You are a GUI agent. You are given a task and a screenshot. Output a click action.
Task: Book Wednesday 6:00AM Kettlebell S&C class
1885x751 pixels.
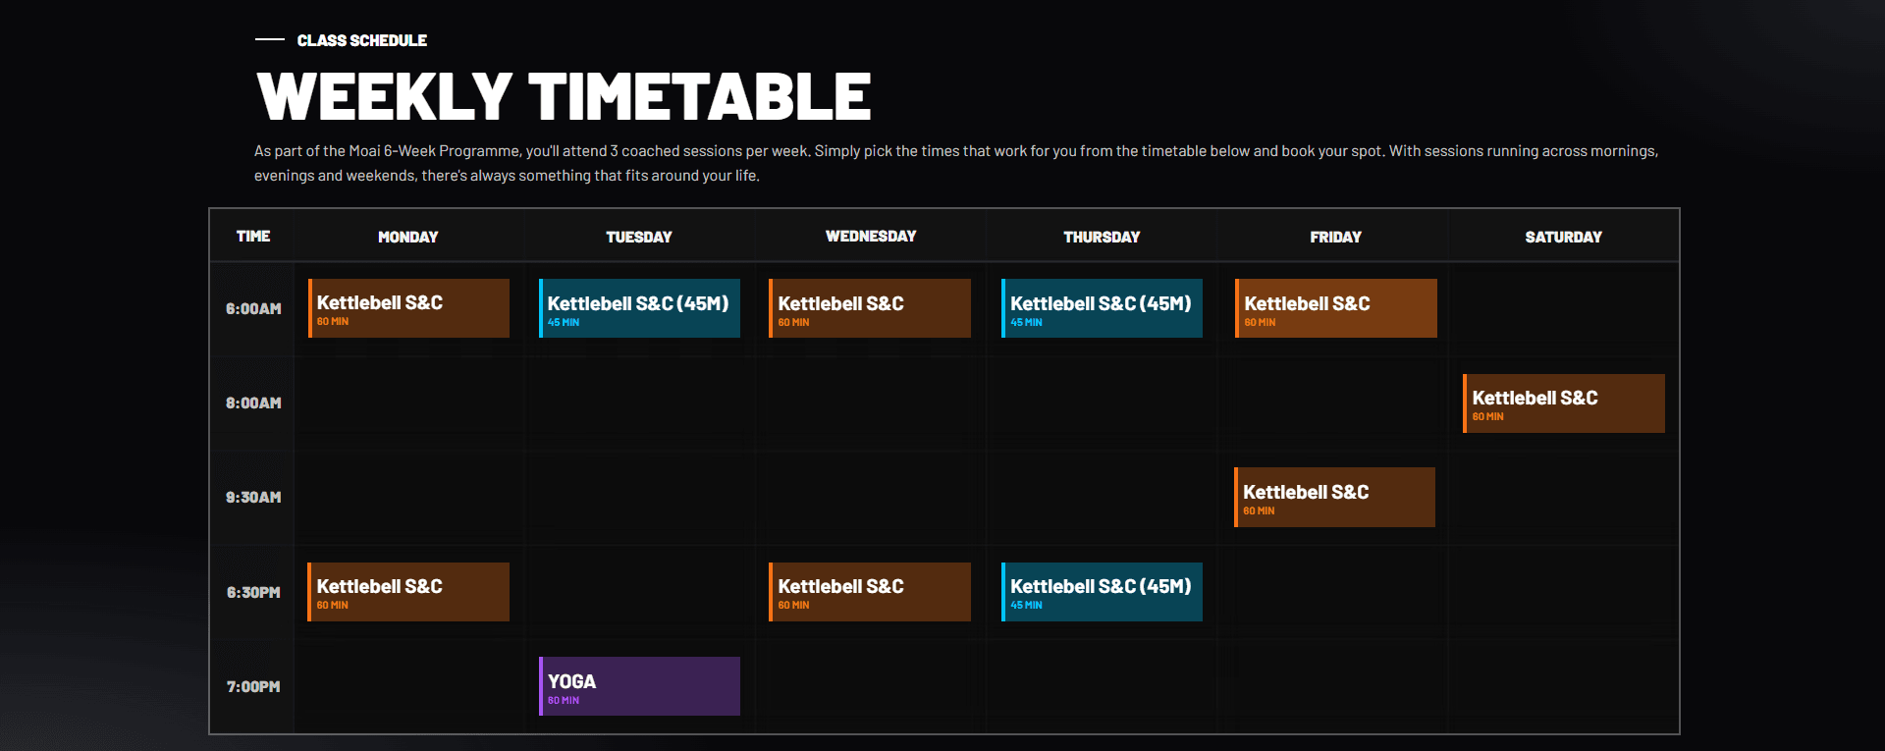870,308
